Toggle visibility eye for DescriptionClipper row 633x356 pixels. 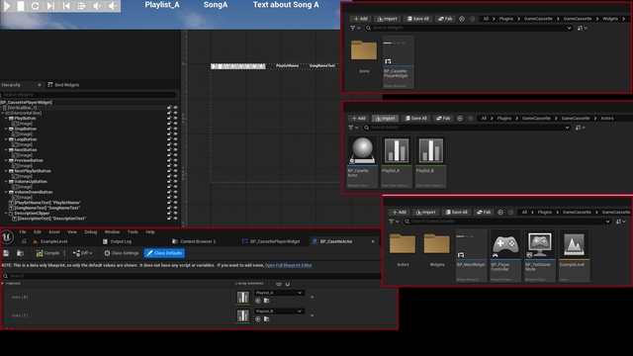pos(176,214)
